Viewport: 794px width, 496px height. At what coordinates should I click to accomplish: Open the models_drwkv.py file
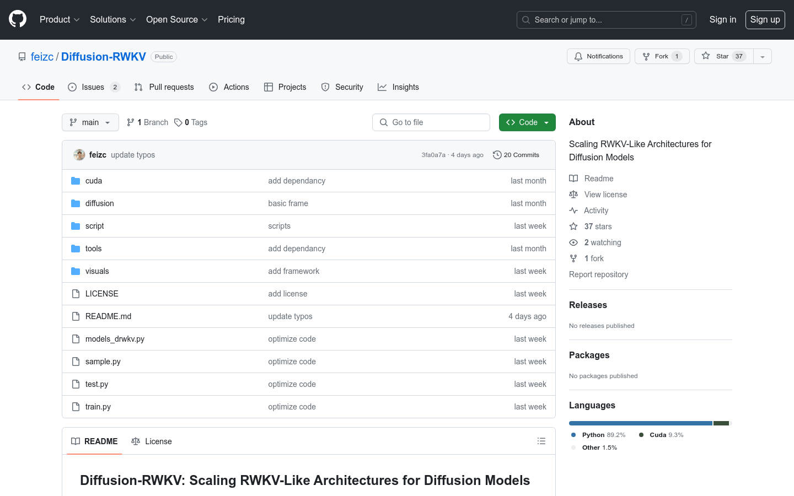tap(115, 339)
